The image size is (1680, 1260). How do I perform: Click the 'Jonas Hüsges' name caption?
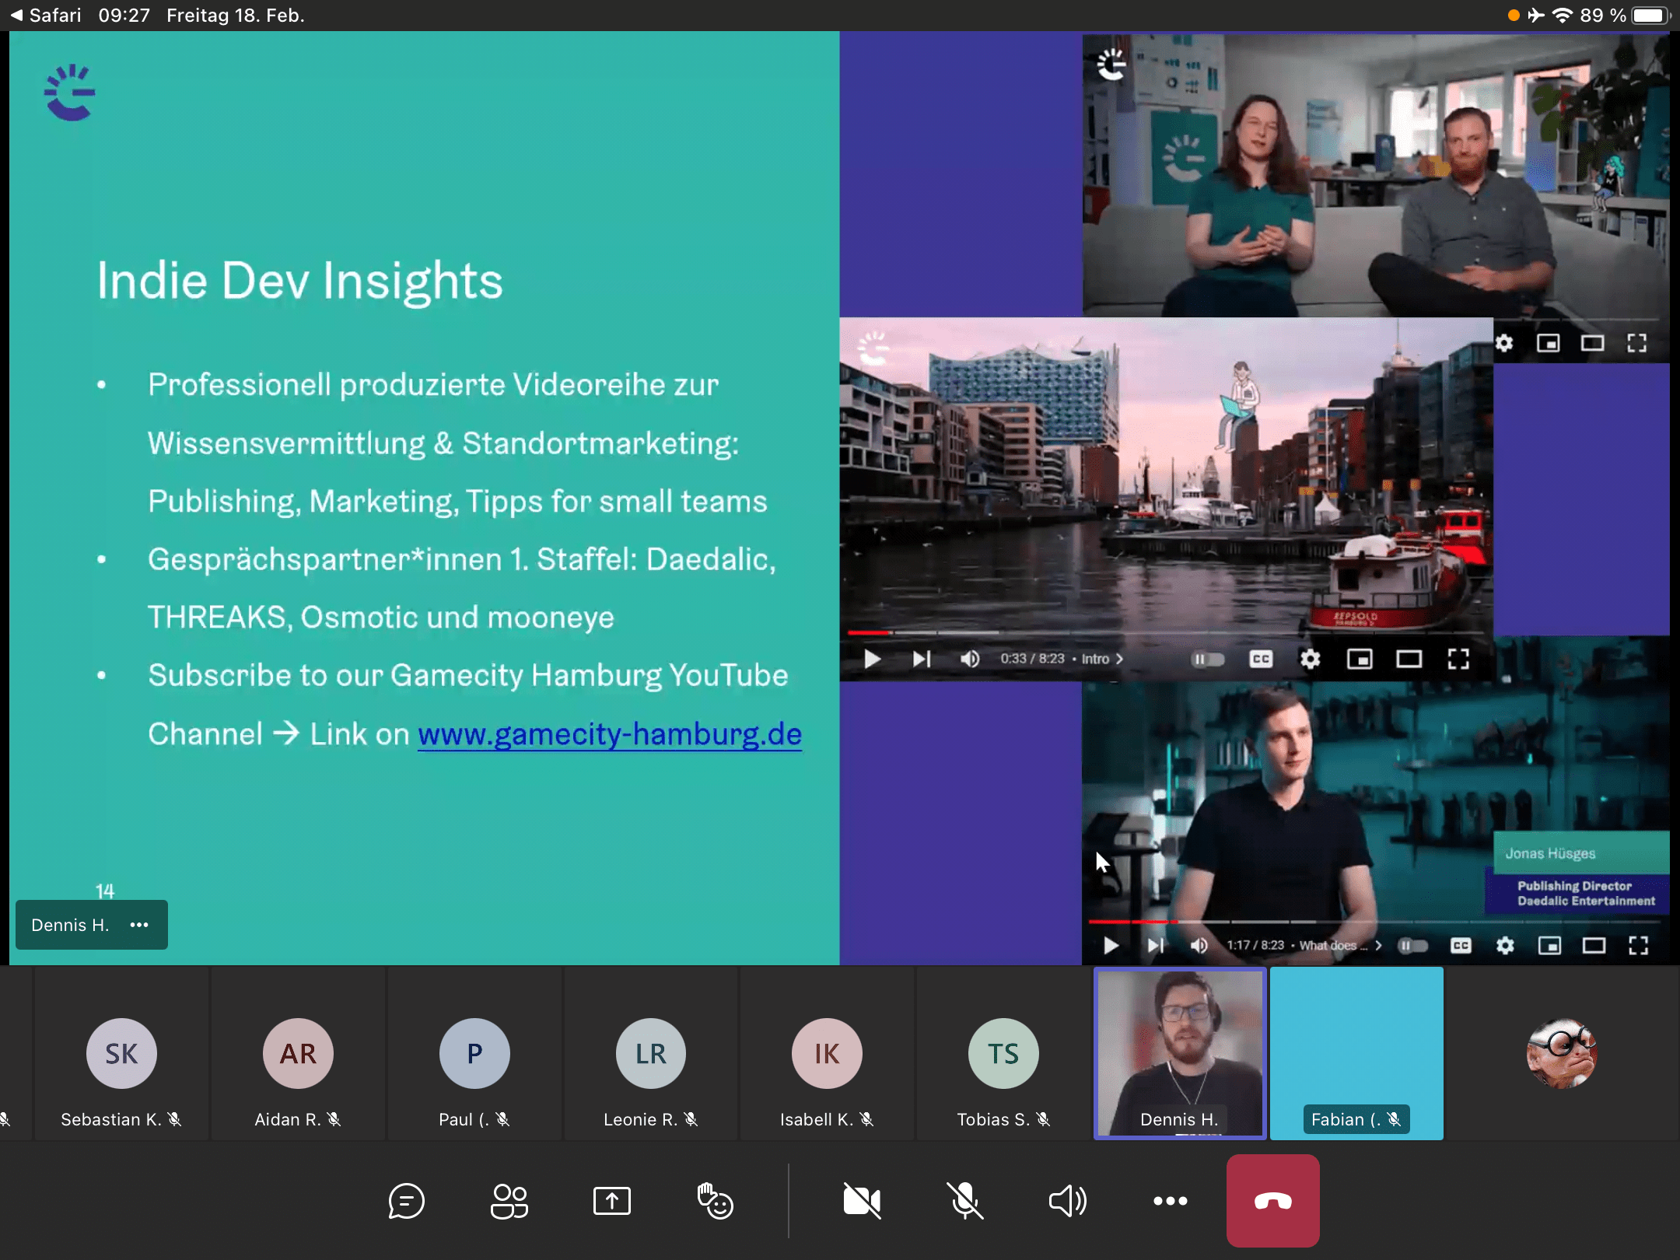(1550, 853)
